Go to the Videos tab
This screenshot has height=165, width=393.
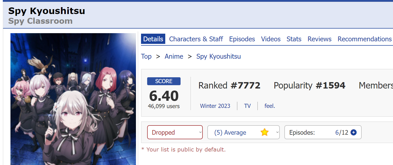click(x=271, y=39)
